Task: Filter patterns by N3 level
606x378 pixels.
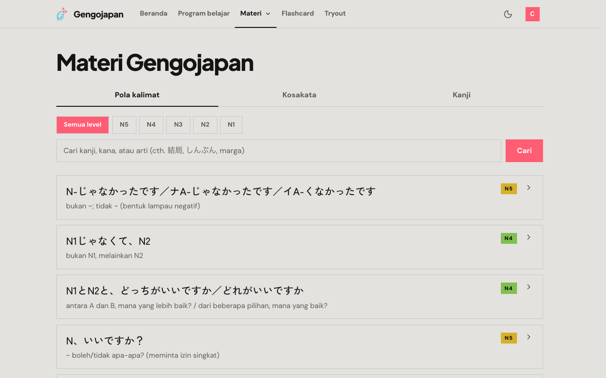Action: click(x=178, y=125)
